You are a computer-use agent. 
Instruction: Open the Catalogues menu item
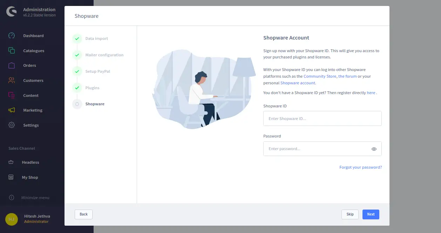pos(34,51)
